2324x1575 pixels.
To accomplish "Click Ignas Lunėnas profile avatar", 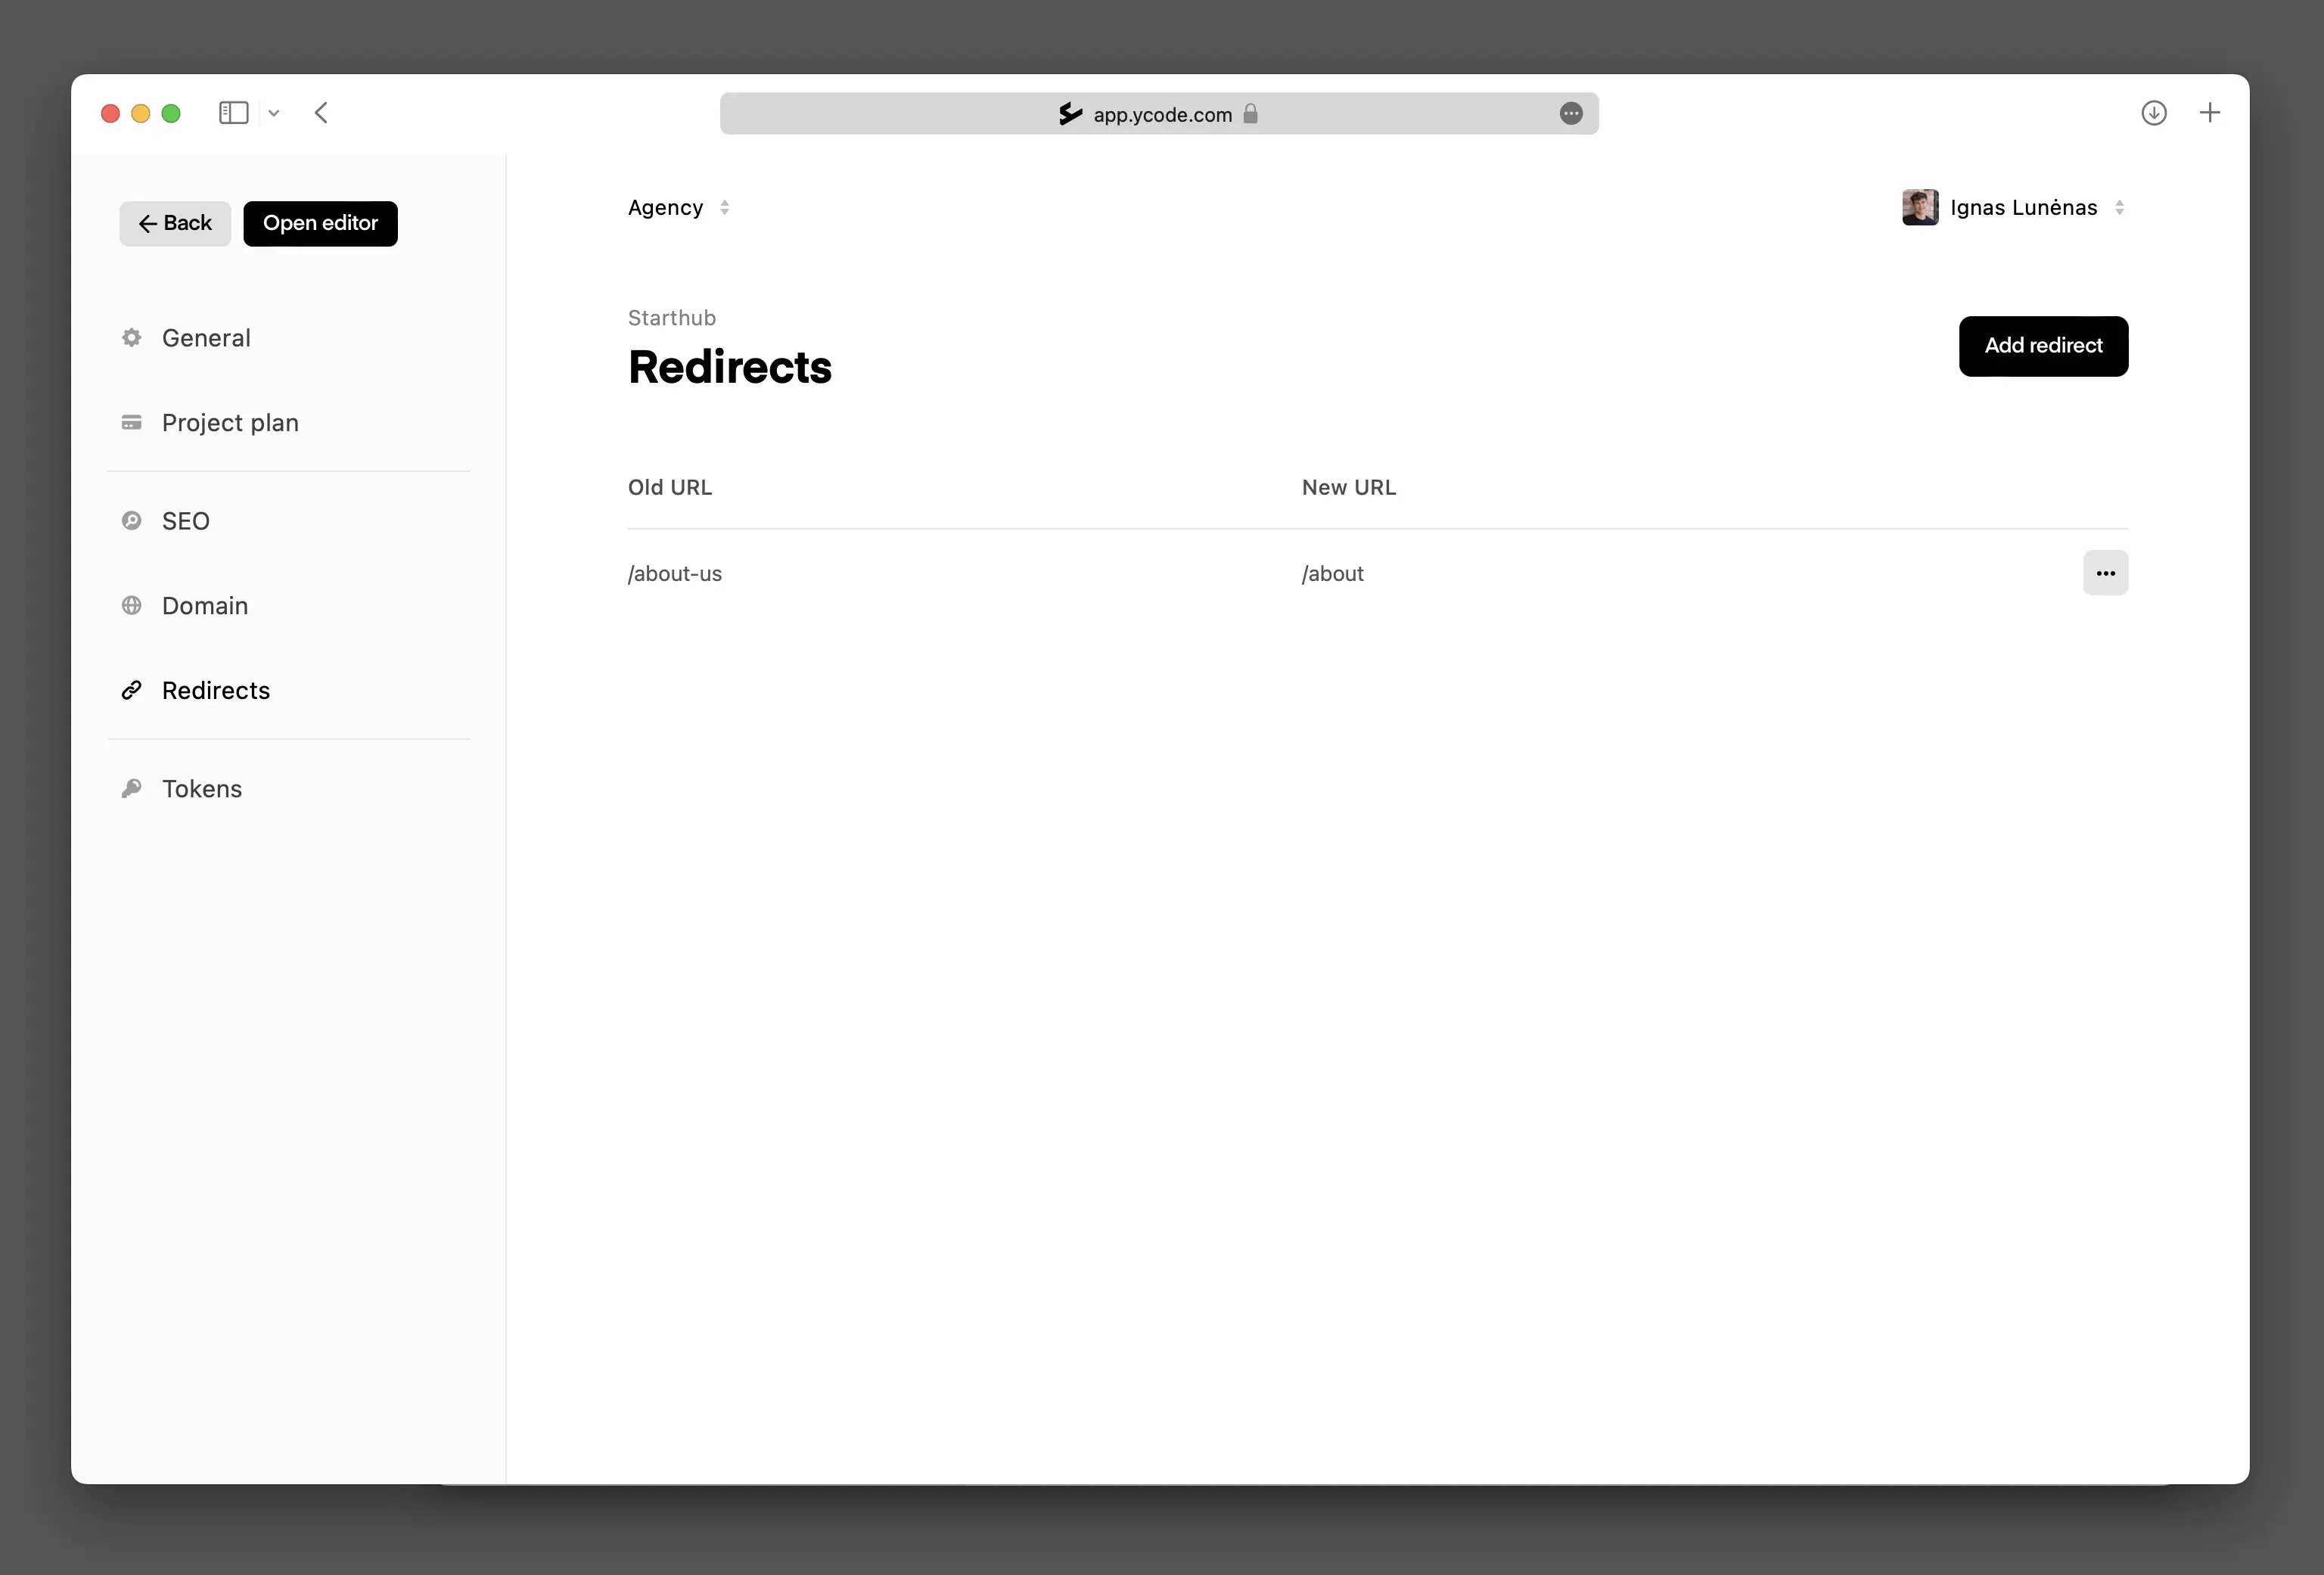I will [x=1920, y=208].
